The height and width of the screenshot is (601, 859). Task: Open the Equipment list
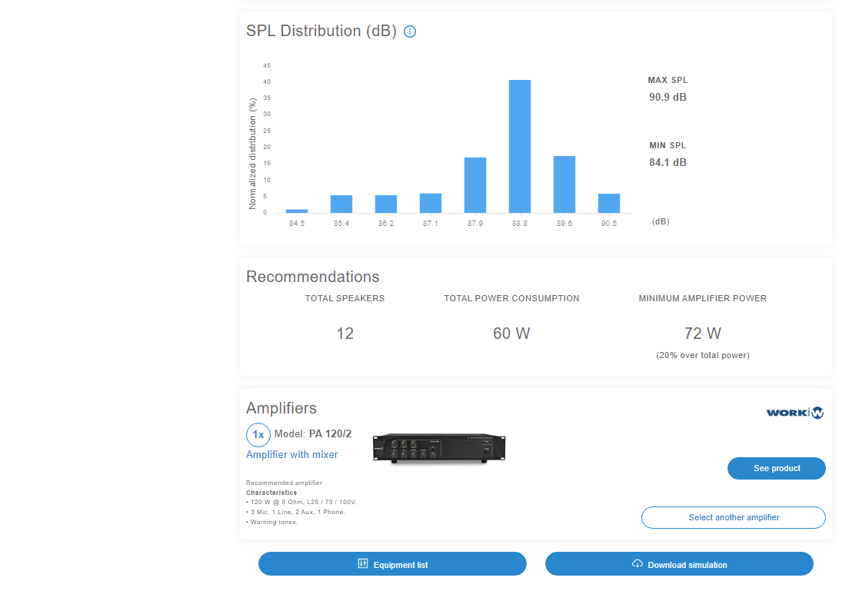pos(392,564)
